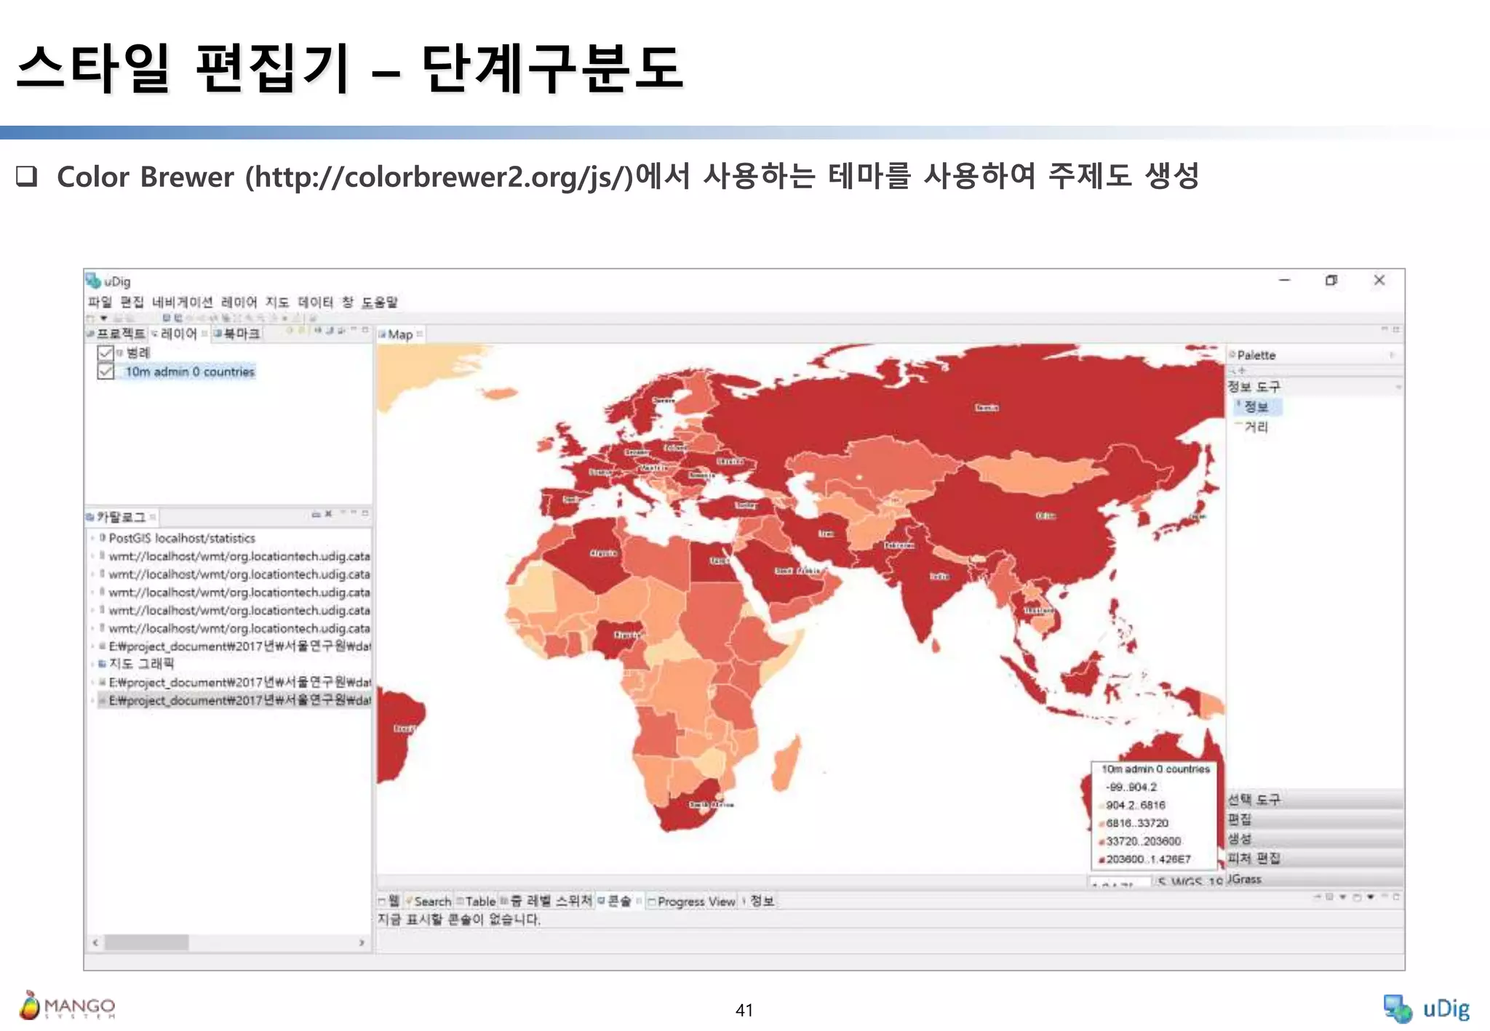
Task: Click Russia on the map
Action: (x=987, y=408)
